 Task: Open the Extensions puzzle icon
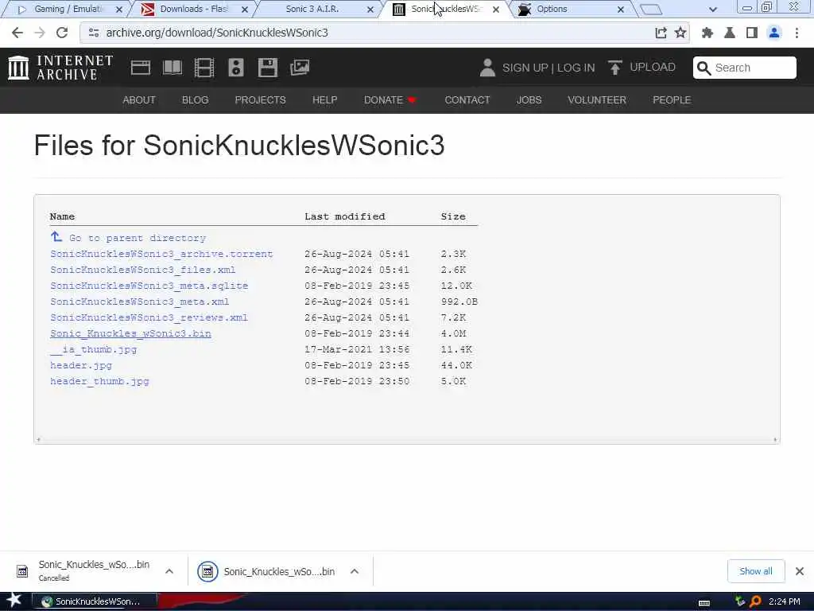tap(707, 33)
